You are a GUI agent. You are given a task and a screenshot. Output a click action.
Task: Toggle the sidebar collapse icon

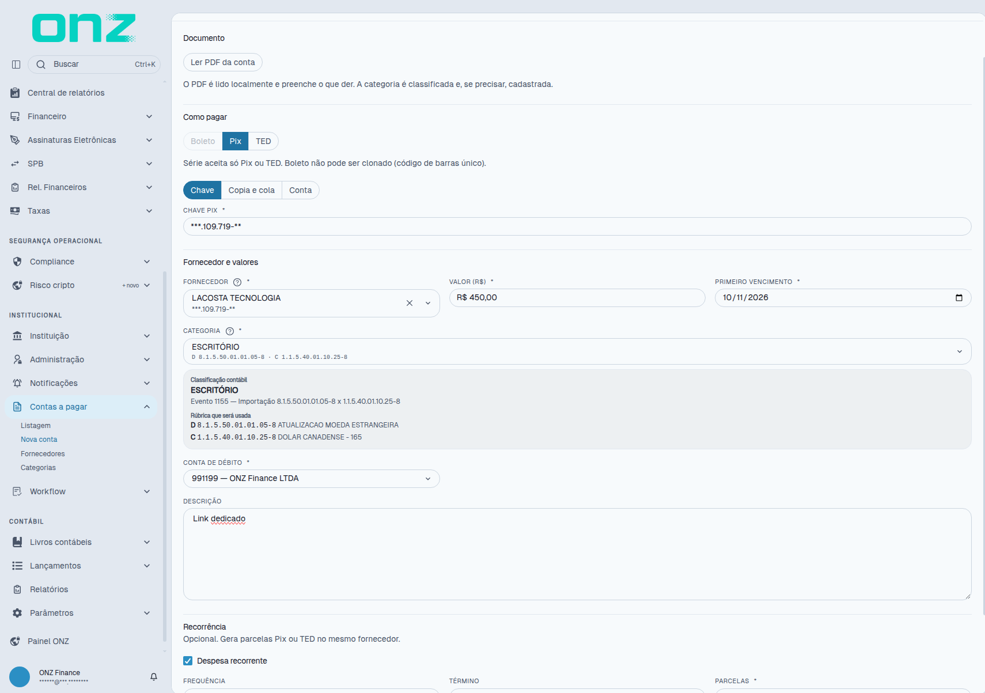[16, 65]
